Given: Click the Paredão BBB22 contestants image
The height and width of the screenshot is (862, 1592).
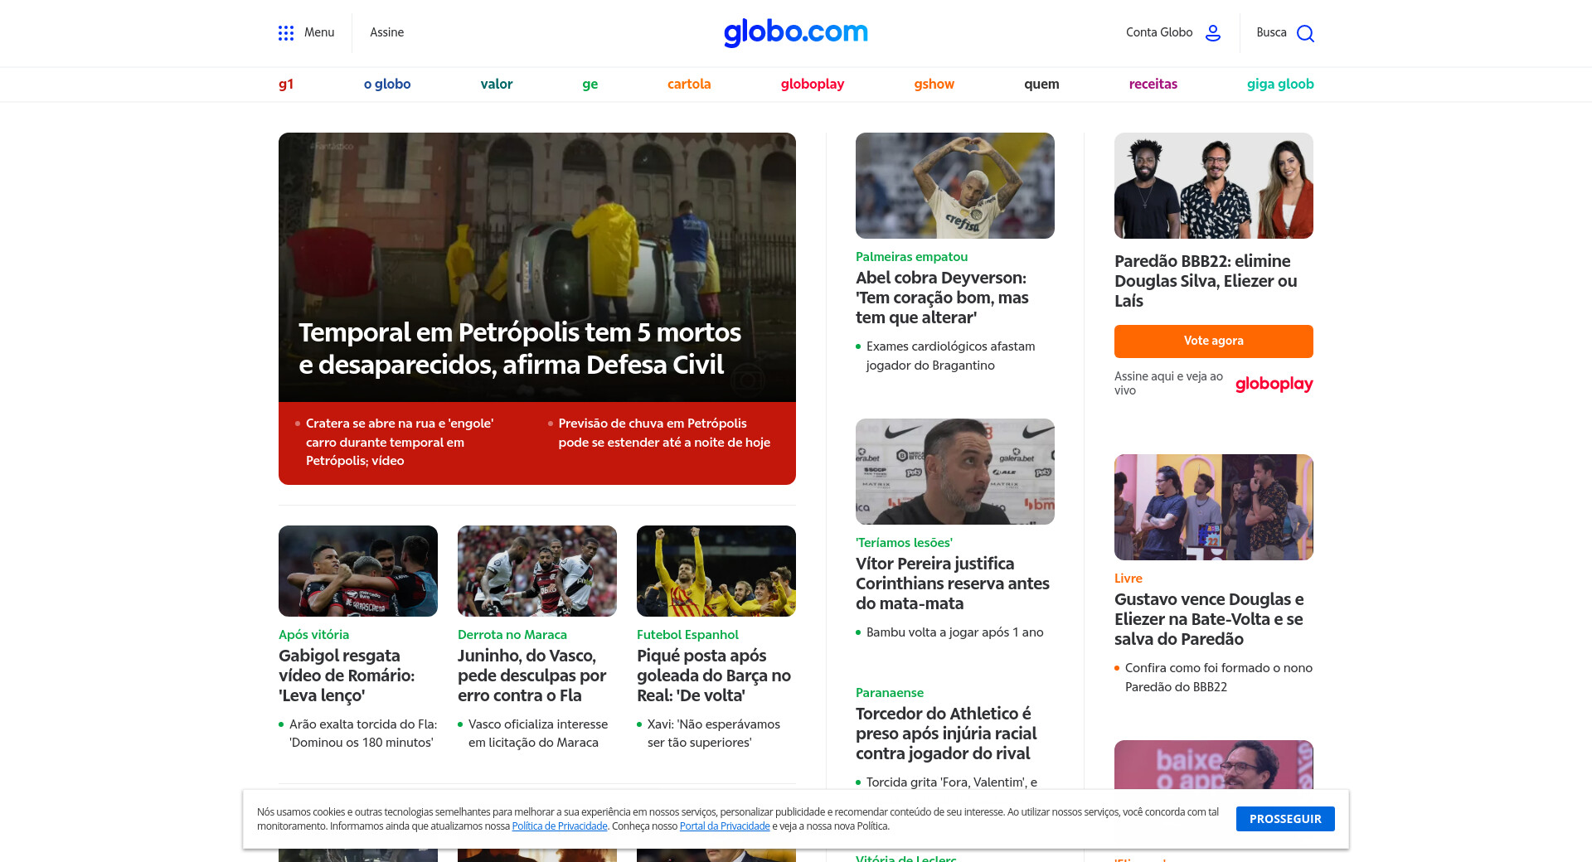Looking at the screenshot, I should click(1213, 186).
